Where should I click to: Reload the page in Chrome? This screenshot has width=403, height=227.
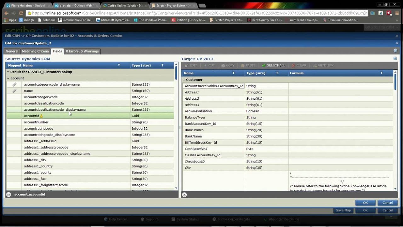pyautogui.click(x=21, y=13)
